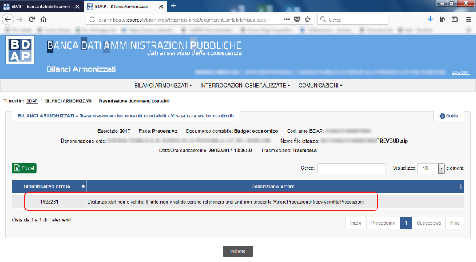Bookmark this page with star icon
This screenshot has height=262, width=476.
click(307, 20)
